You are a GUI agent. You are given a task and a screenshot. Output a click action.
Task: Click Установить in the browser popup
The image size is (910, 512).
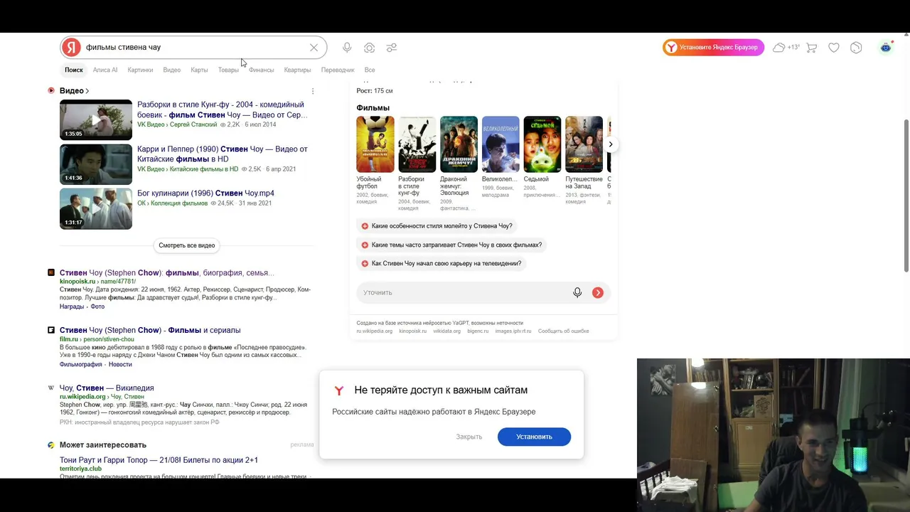click(x=534, y=437)
